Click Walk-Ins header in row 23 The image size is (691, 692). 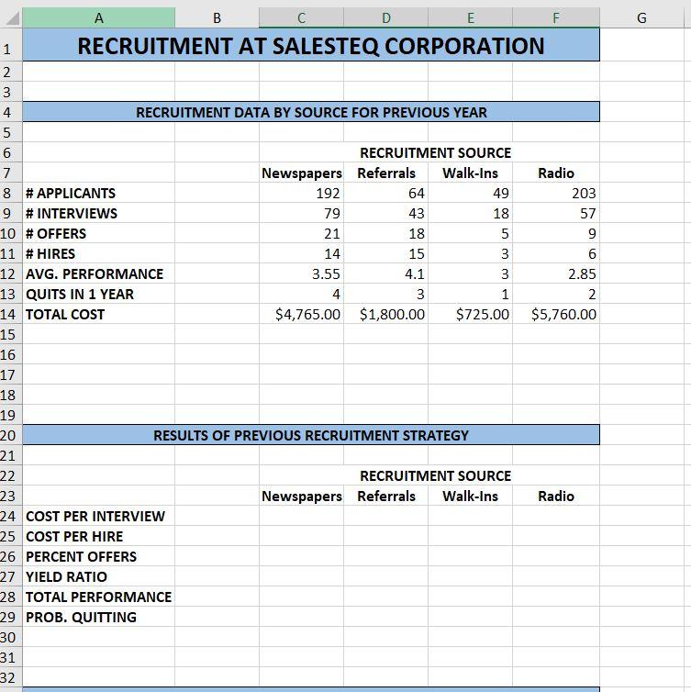click(471, 496)
